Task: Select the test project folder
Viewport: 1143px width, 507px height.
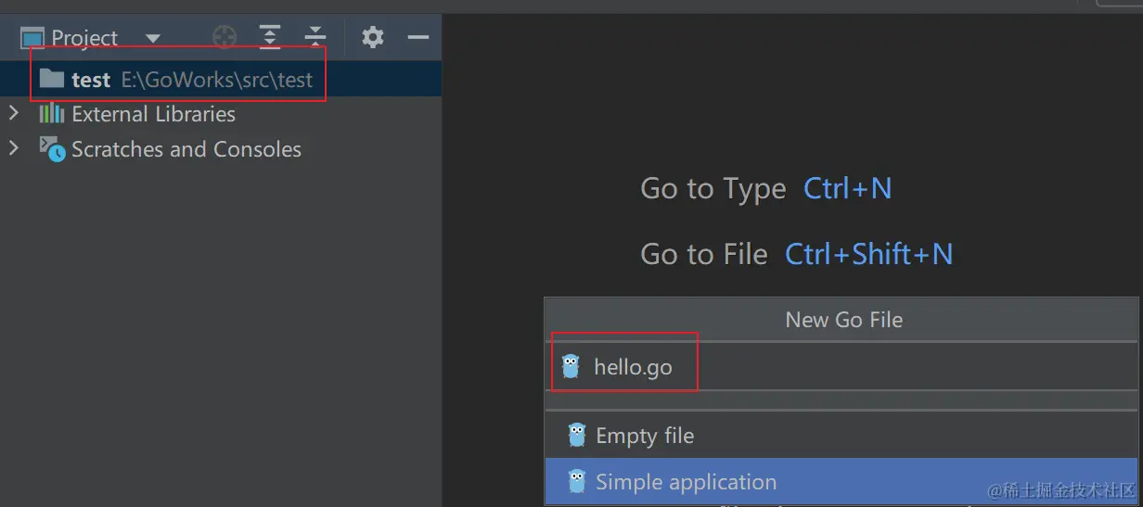Action: click(x=91, y=80)
